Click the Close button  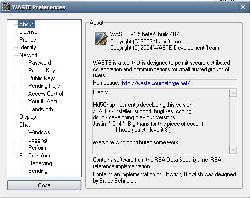point(44,185)
